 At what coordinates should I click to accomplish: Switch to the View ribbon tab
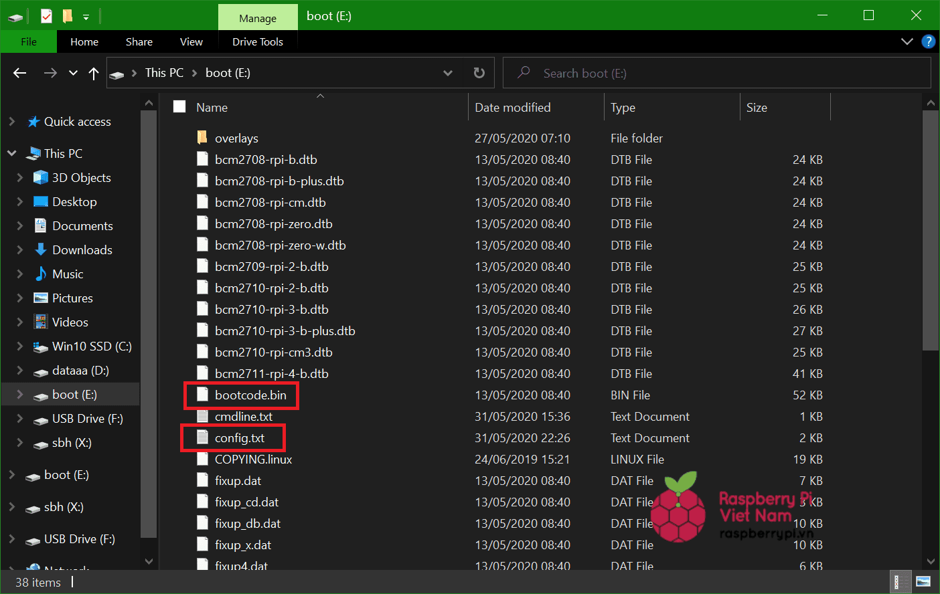point(191,41)
